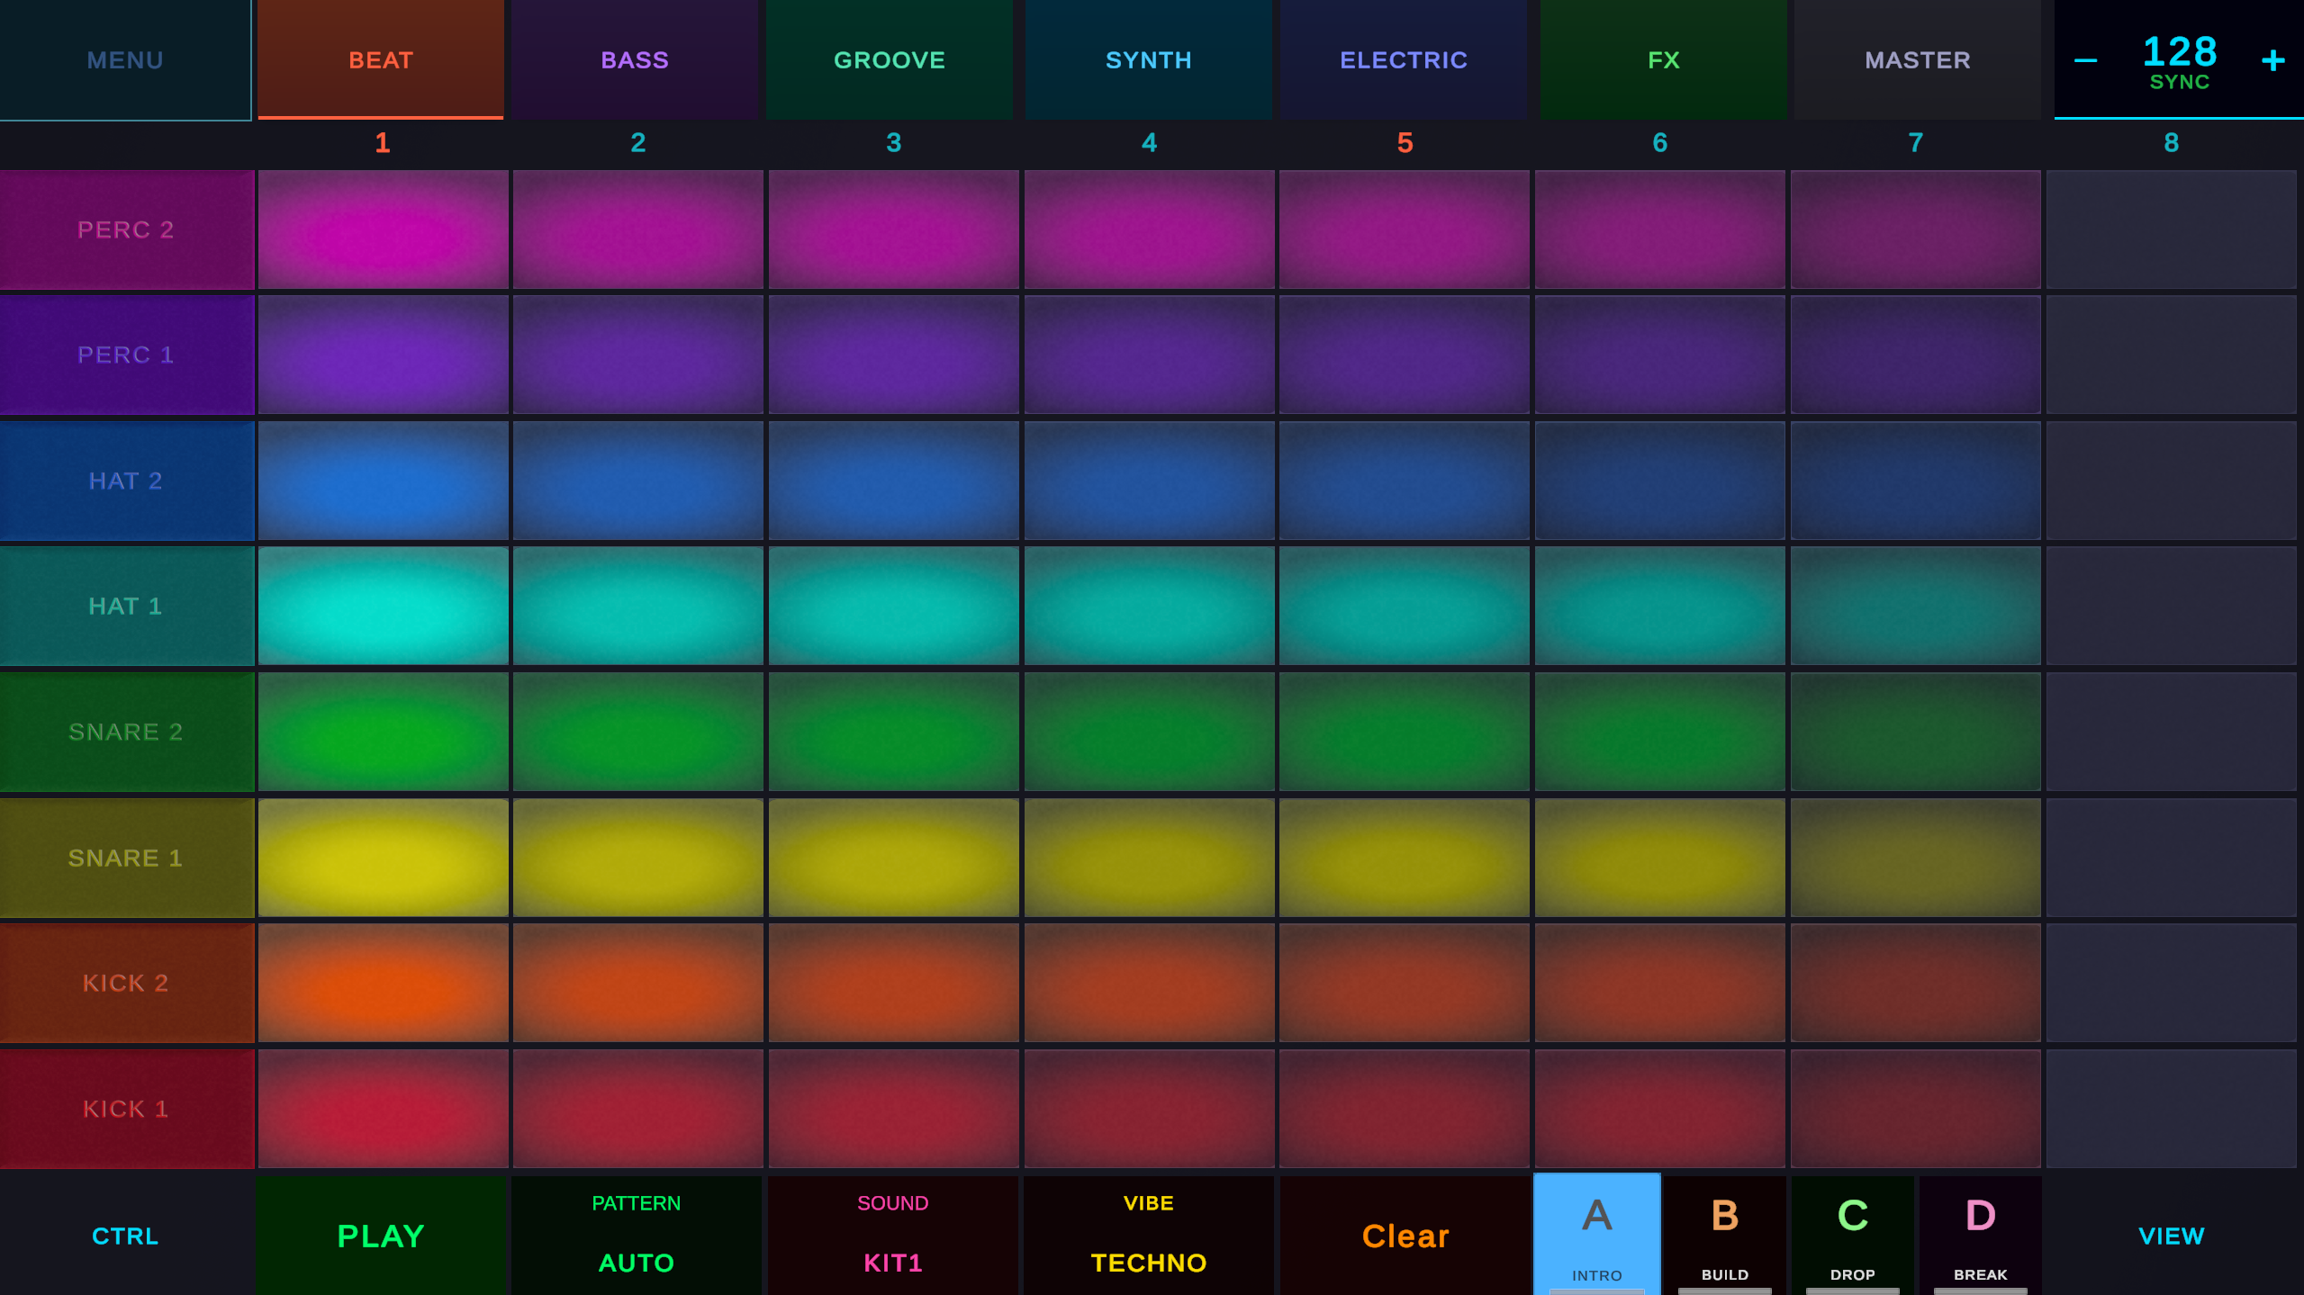2304x1295 pixels.
Task: Click step number 5 header
Action: coord(1405,142)
